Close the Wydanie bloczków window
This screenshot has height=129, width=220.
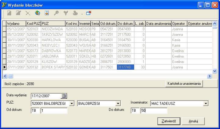[215, 5]
